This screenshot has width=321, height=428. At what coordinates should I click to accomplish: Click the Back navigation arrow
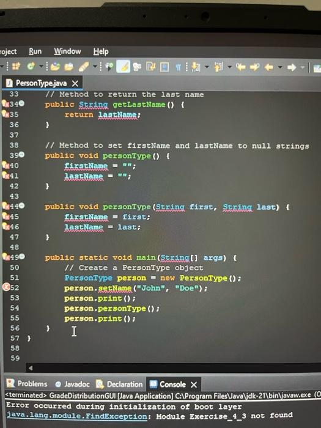click(269, 67)
